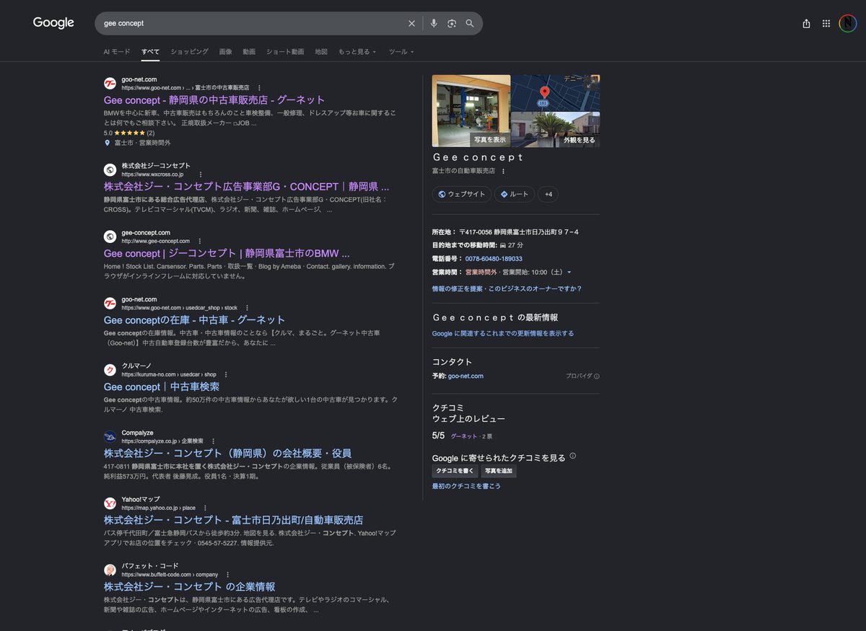Open Gee conceptの在庫 result link
The height and width of the screenshot is (631, 866).
[194, 319]
